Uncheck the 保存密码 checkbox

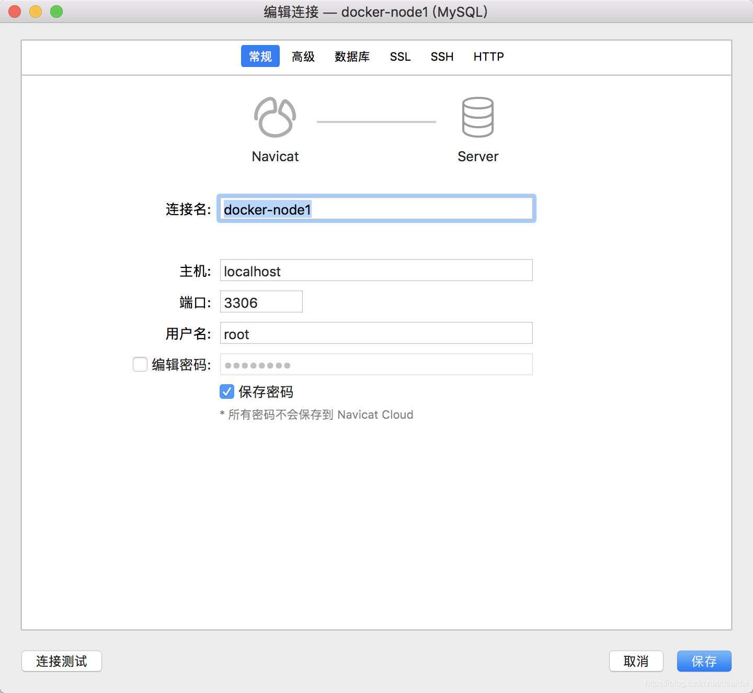227,392
